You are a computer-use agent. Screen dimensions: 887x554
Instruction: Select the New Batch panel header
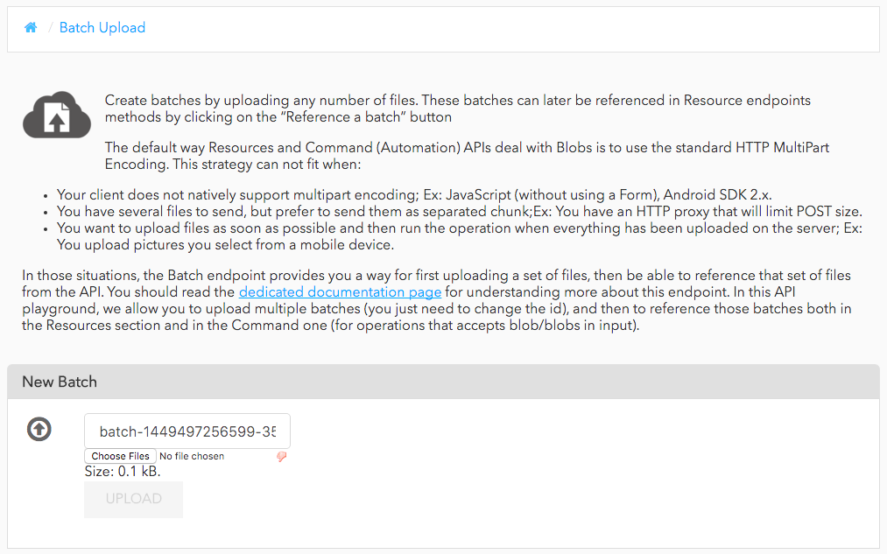click(443, 382)
